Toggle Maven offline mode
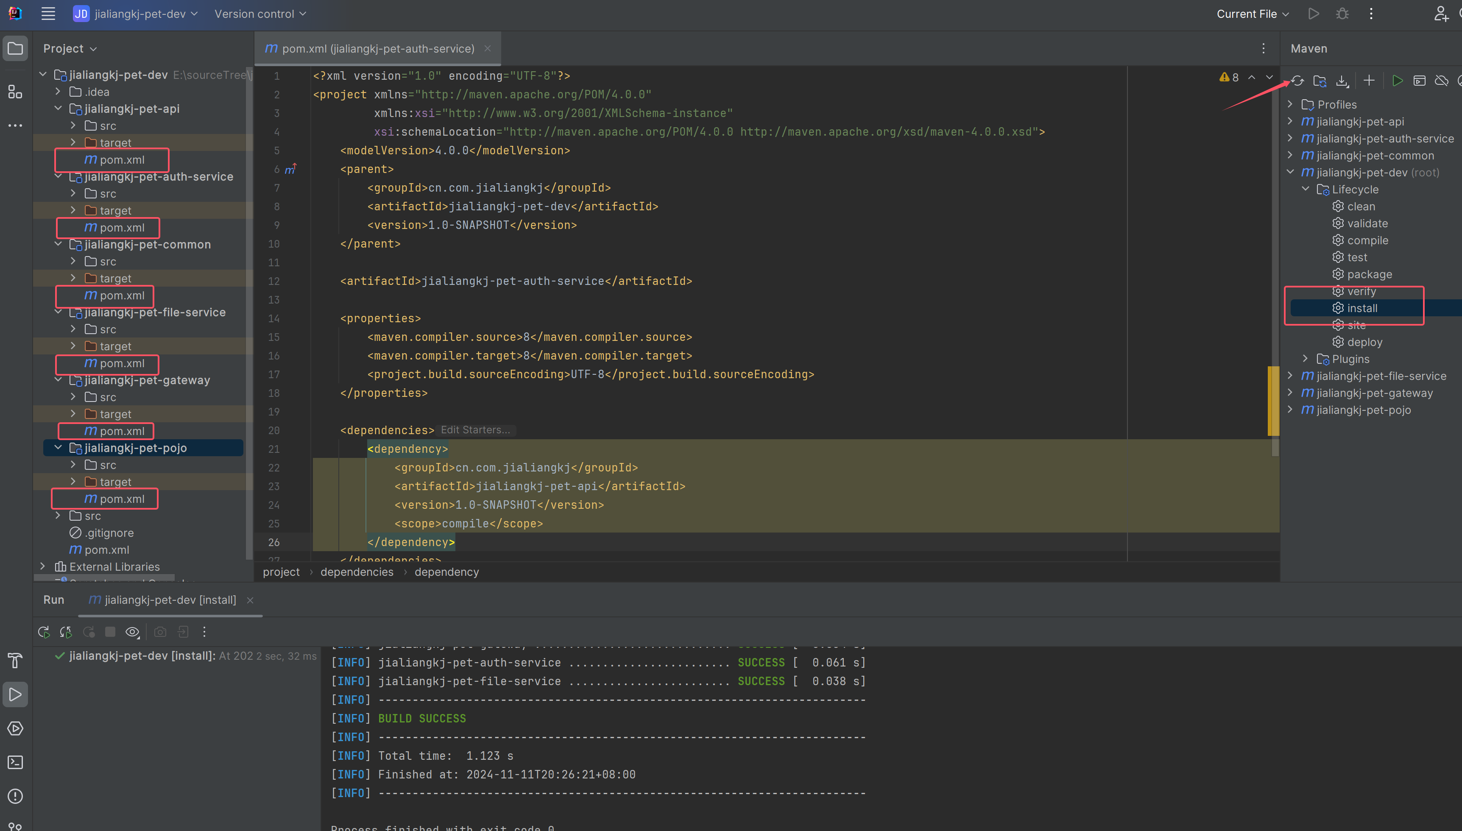The image size is (1462, 831). pyautogui.click(x=1442, y=81)
